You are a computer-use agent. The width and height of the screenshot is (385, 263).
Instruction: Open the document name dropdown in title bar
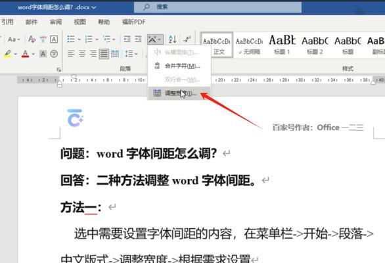click(x=94, y=8)
